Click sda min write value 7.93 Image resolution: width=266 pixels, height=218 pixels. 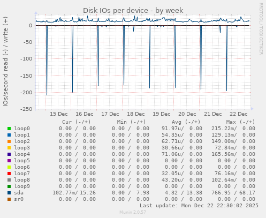(x=143, y=193)
